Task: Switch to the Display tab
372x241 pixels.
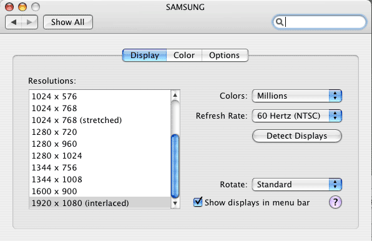Action: (x=144, y=56)
